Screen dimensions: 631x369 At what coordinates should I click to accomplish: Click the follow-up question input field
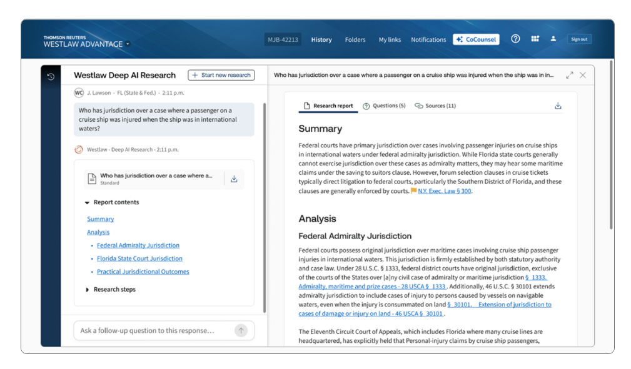point(153,331)
